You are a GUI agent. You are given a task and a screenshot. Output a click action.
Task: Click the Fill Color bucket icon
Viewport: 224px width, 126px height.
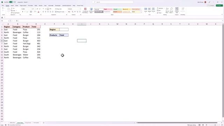pos(35,12)
